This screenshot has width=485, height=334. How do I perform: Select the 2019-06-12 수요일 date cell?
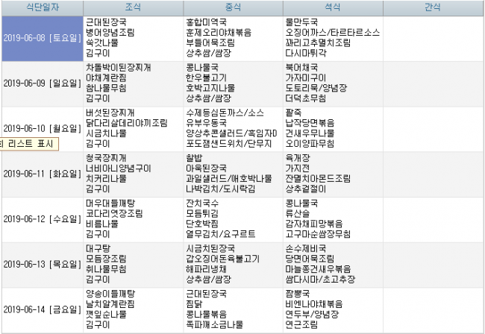click(41, 219)
